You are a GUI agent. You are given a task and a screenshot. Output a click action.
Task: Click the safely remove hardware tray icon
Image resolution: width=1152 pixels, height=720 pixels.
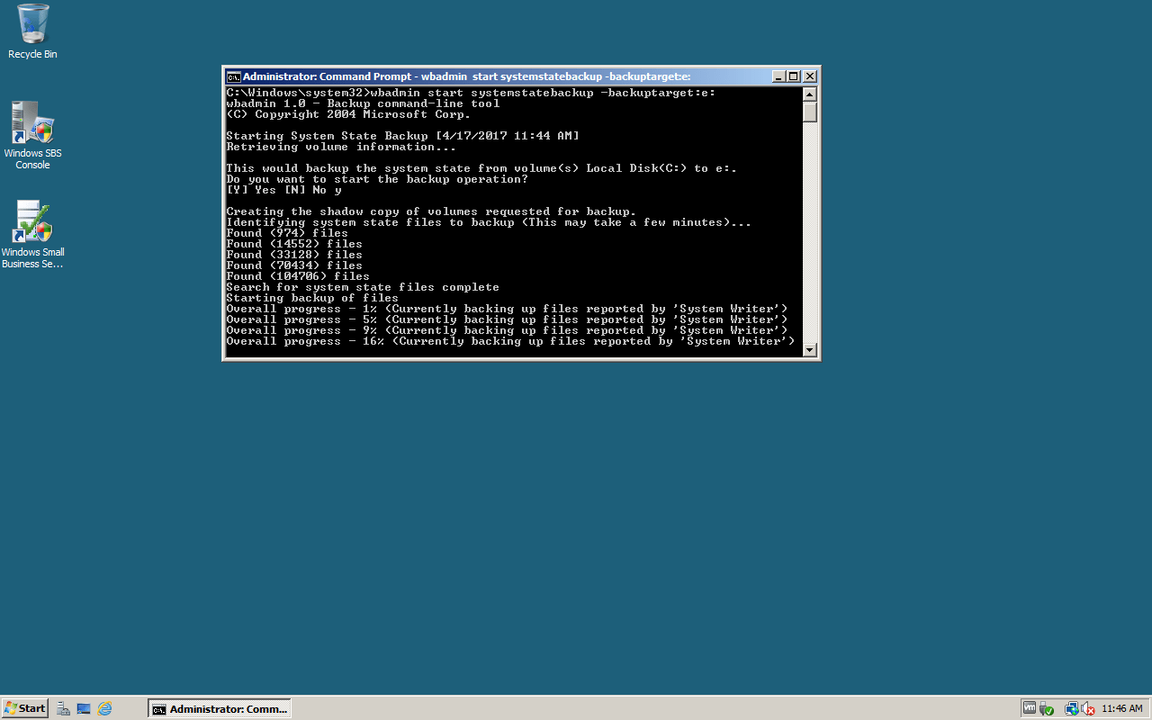(x=1046, y=708)
